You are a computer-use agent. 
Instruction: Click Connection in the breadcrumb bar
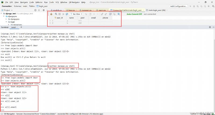click(x=7, y=6)
